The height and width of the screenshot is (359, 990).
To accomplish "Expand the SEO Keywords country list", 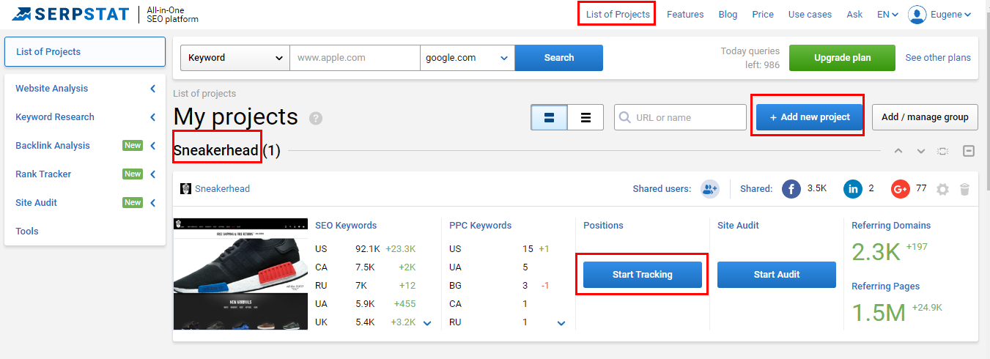I will tap(427, 323).
